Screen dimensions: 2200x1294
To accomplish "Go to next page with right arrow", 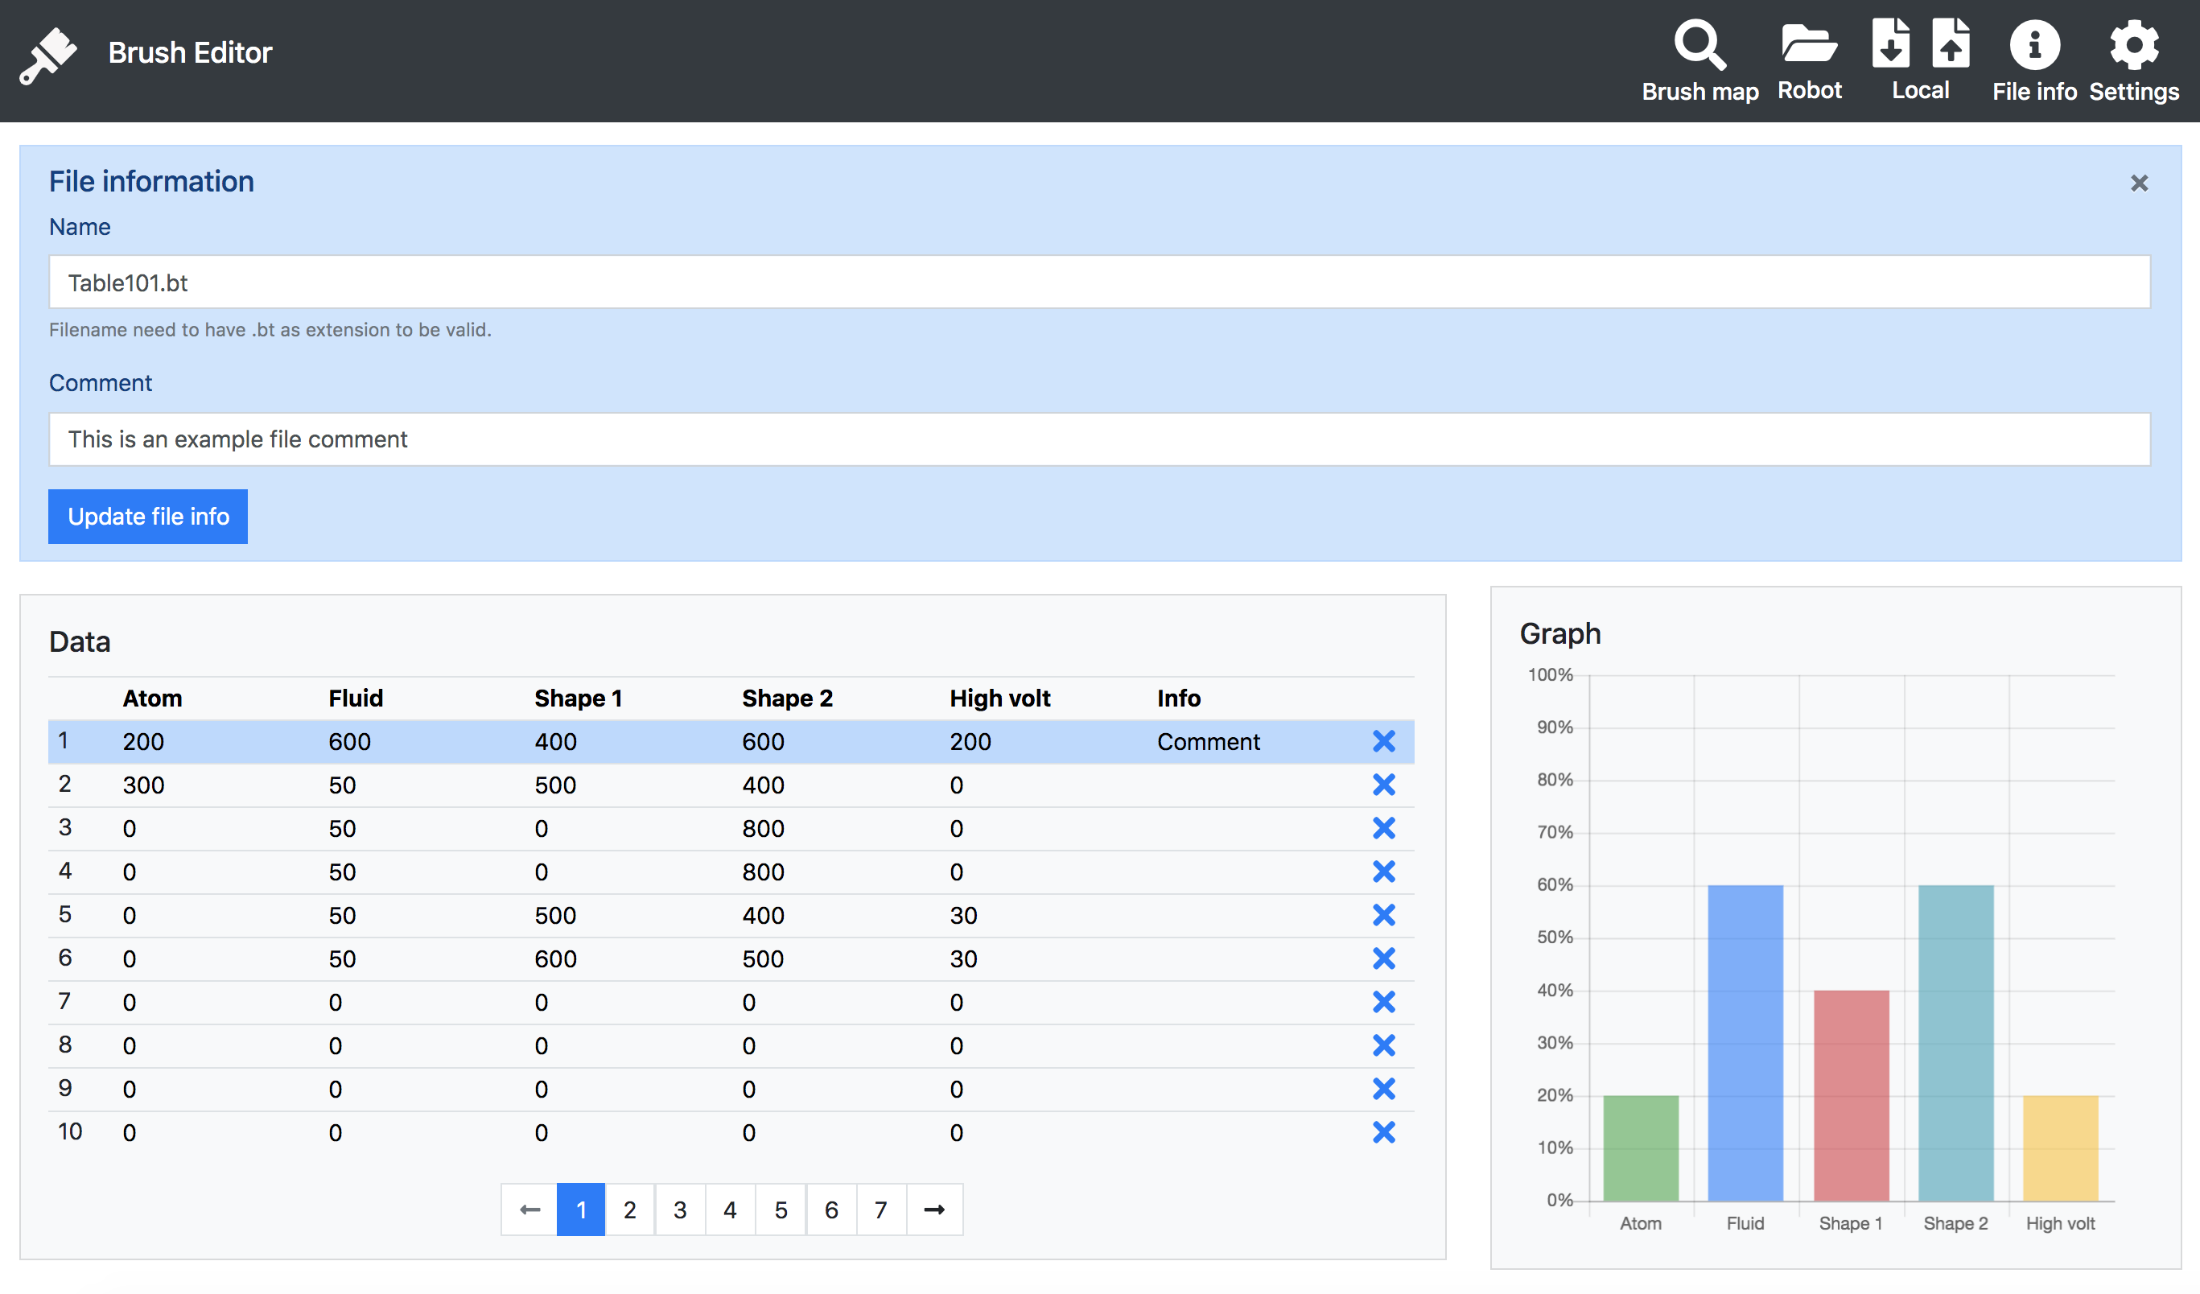I will pos(934,1210).
